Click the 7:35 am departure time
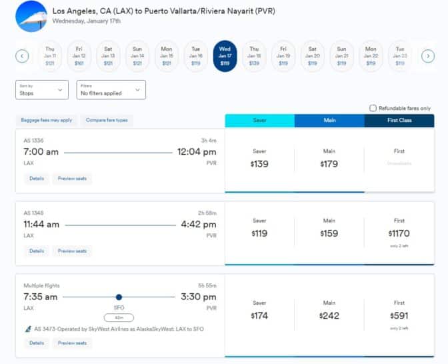The image size is (448, 364). click(x=41, y=297)
